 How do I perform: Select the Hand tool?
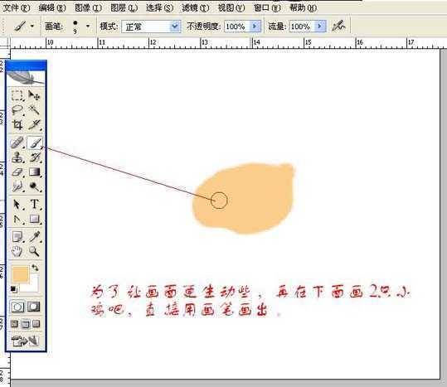(17, 251)
